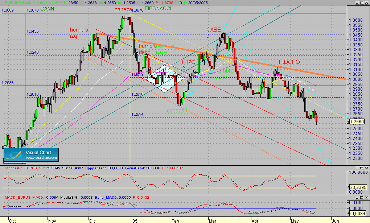The image size is (370, 223).
Task: Close the EUR/USD Spot price chart
Action: coord(366,3)
